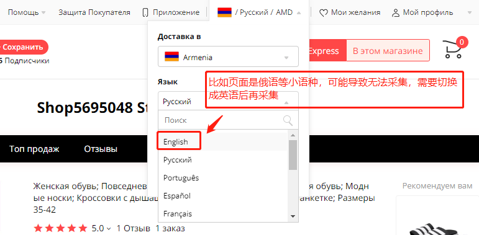The height and width of the screenshot is (235, 479).
Task: Click the Armenian flag in top bar
Action: pyautogui.click(x=224, y=12)
